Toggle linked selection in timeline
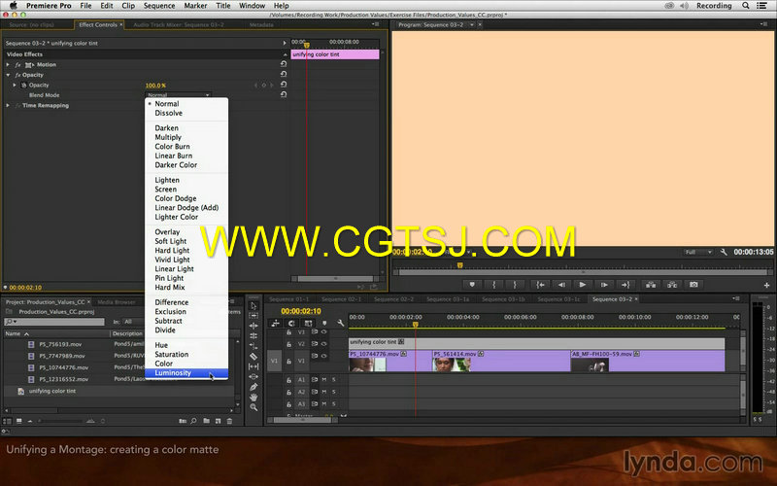The image size is (777, 486). (308, 323)
